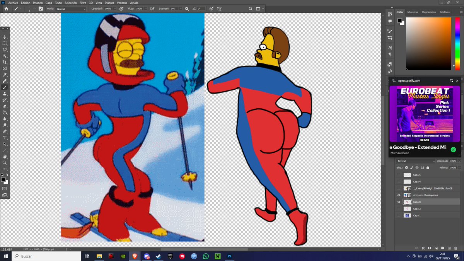Select the Paint Bucket tool
The image size is (464, 261).
(5, 113)
